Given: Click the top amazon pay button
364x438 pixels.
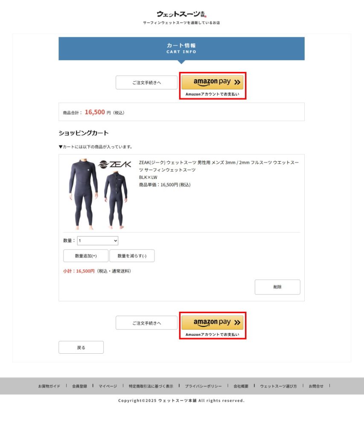Looking at the screenshot, I should point(213,82).
